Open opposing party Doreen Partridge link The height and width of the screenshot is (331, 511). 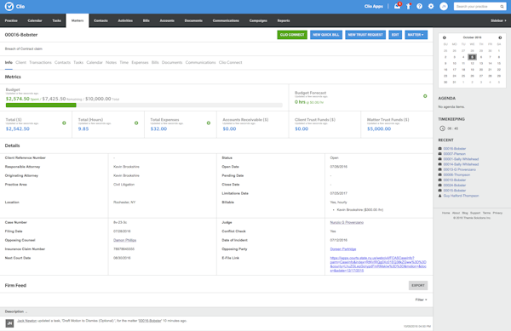point(343,249)
